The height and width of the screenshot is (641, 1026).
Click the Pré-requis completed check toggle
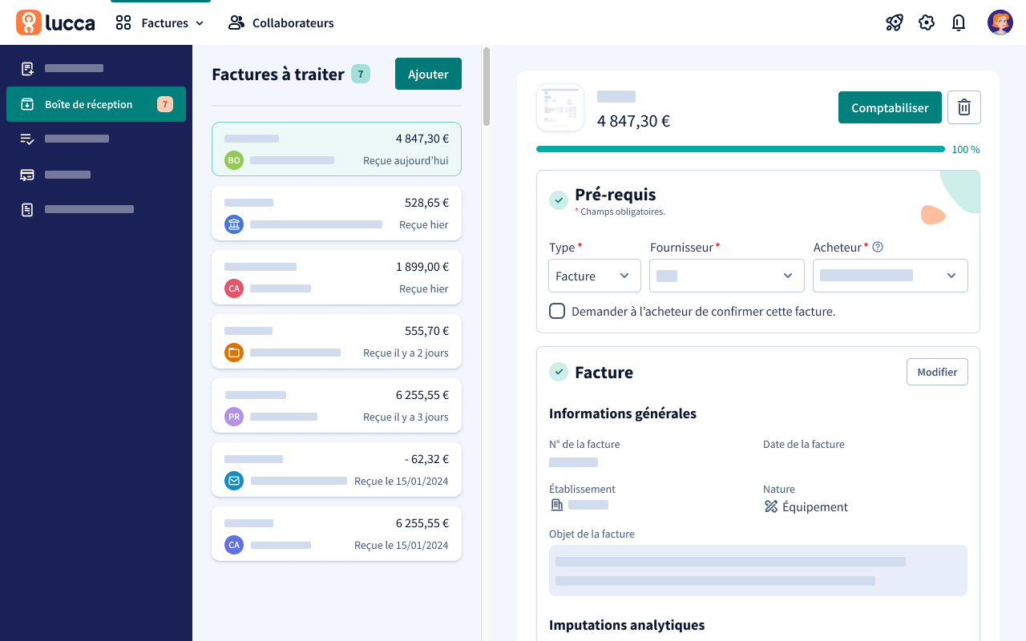pyautogui.click(x=559, y=200)
